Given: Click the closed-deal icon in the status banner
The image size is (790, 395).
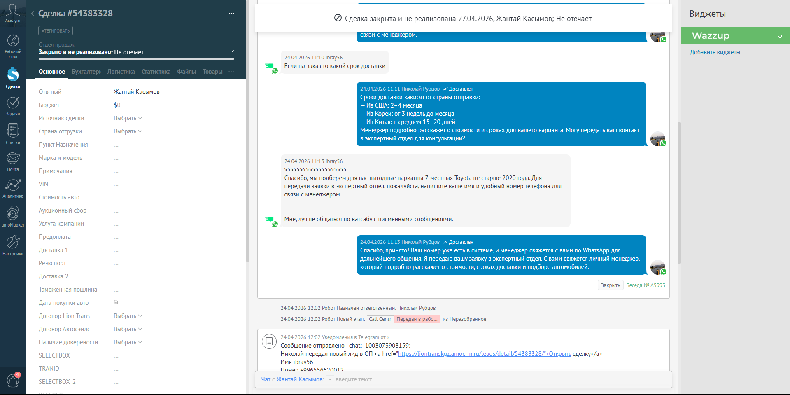Looking at the screenshot, I should coord(338,18).
